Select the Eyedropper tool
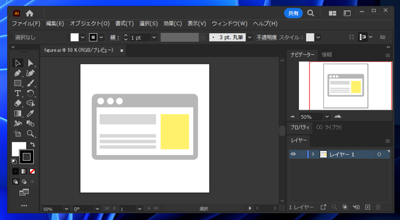Screen dimensions: 400x220 coord(31,114)
